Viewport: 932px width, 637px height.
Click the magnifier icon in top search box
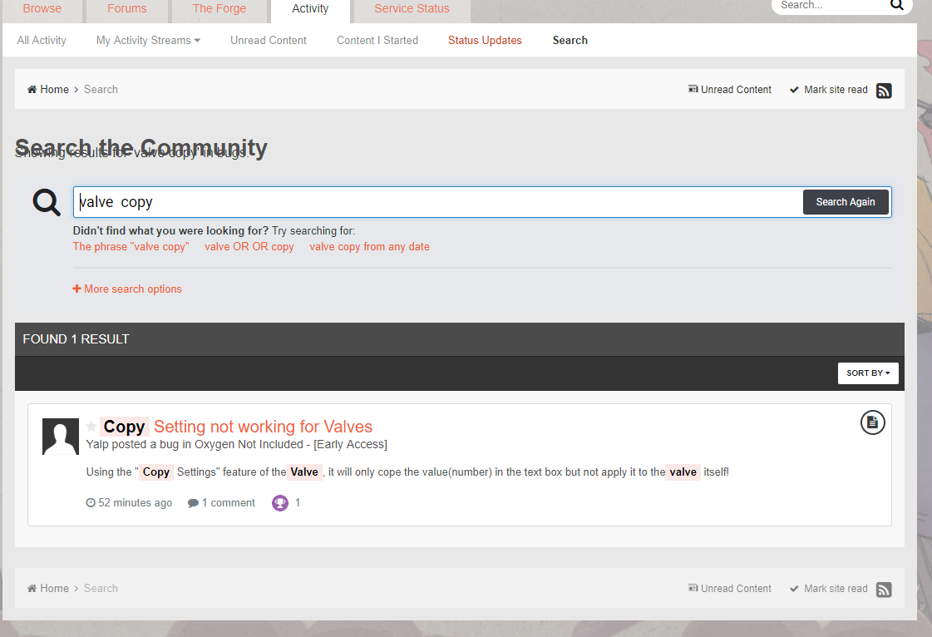pyautogui.click(x=896, y=5)
